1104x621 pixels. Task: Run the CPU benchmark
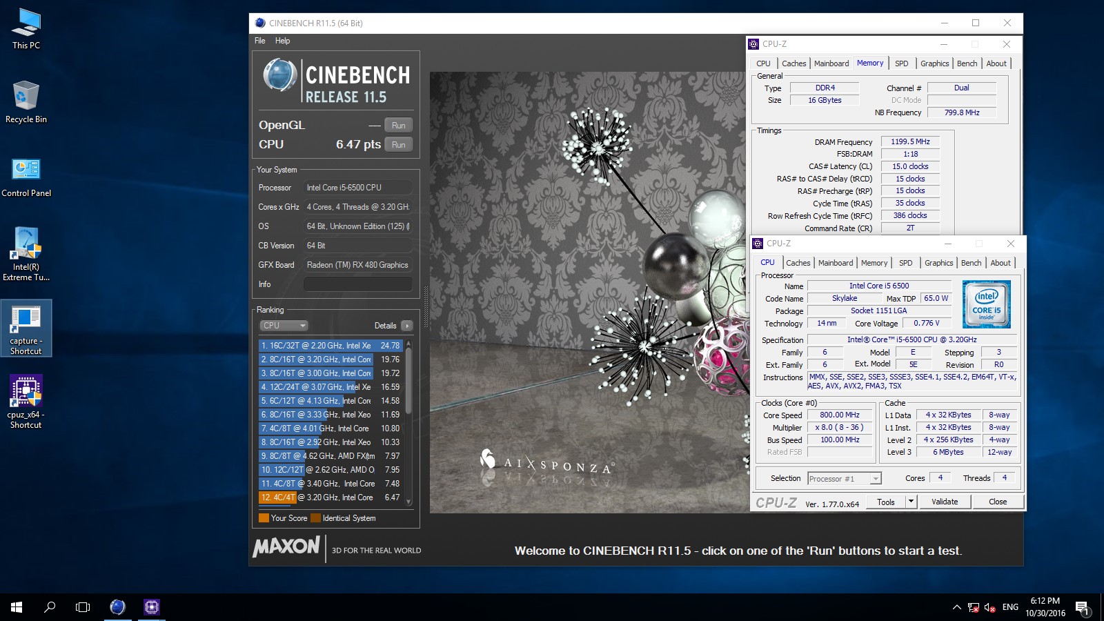[398, 145]
